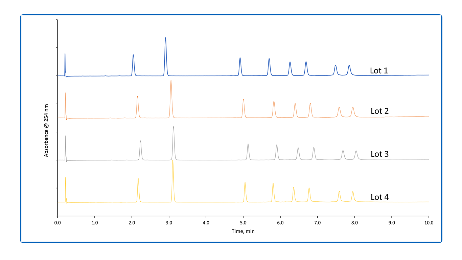Click the 'Time, min' x-axis title
Image resolution: width=462 pixels, height=260 pixels.
point(243,231)
